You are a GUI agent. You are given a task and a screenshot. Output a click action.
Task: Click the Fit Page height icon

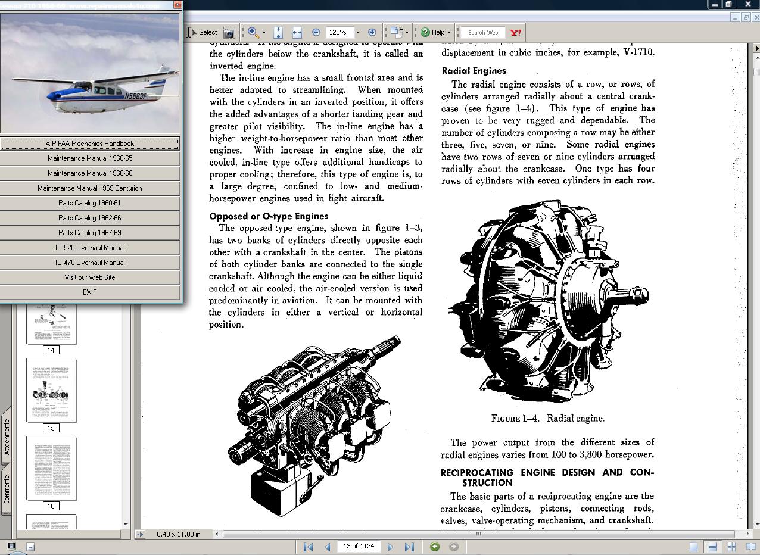279,32
